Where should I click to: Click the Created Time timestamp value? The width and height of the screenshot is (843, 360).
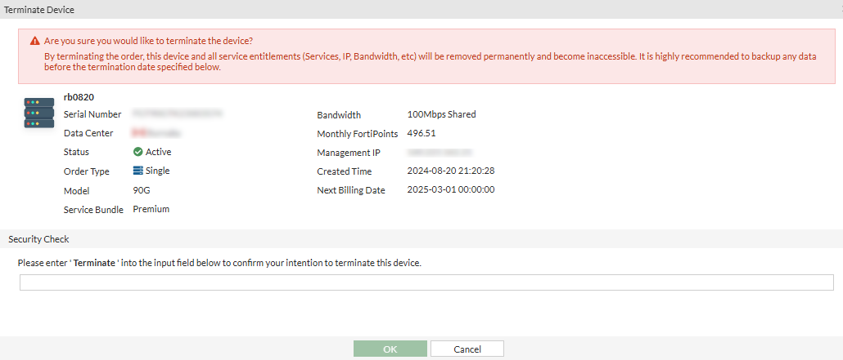coord(450,171)
